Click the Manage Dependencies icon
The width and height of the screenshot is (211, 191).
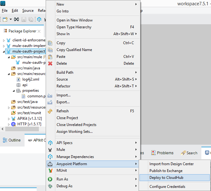50,157
